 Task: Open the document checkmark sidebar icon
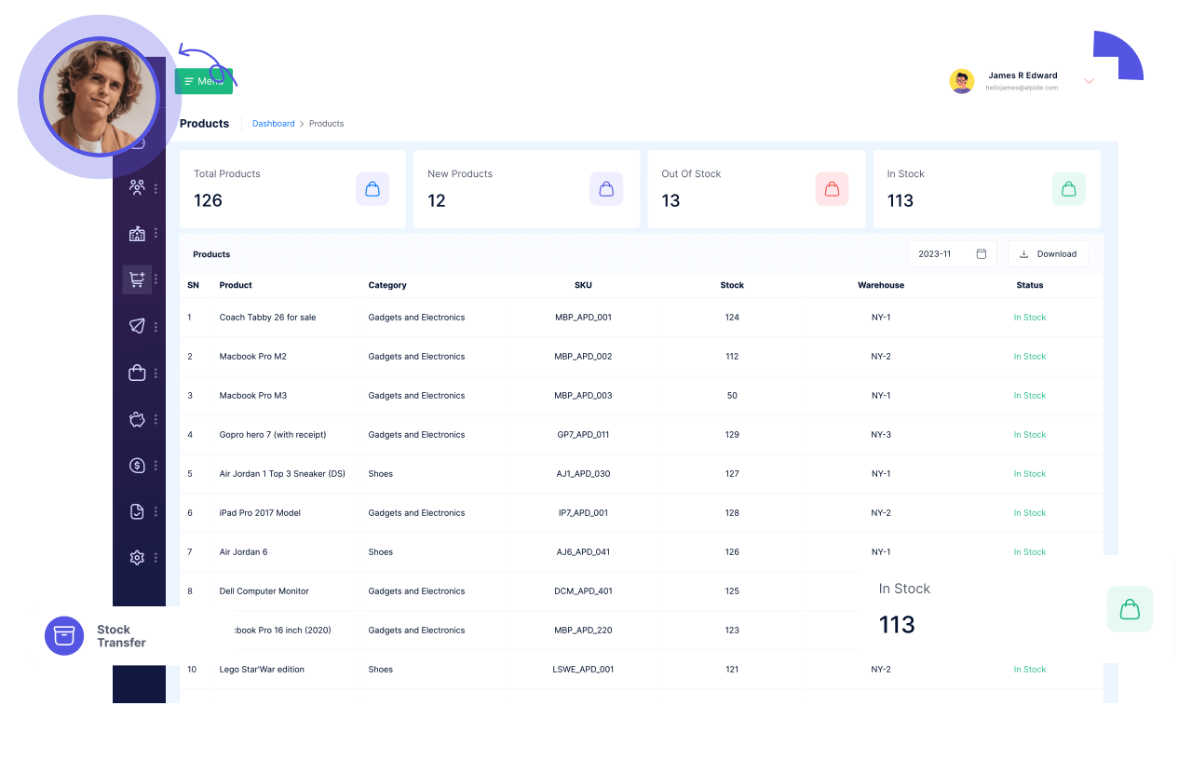point(137,511)
